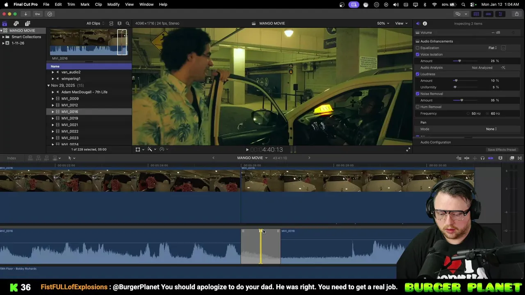Click the Import Media arrow button
Viewport: 525px width, 295px height.
coord(25,14)
